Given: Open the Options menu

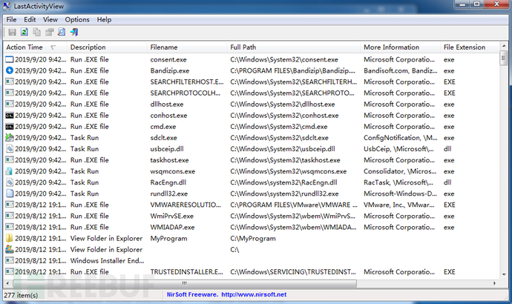Looking at the screenshot, I should tap(77, 19).
